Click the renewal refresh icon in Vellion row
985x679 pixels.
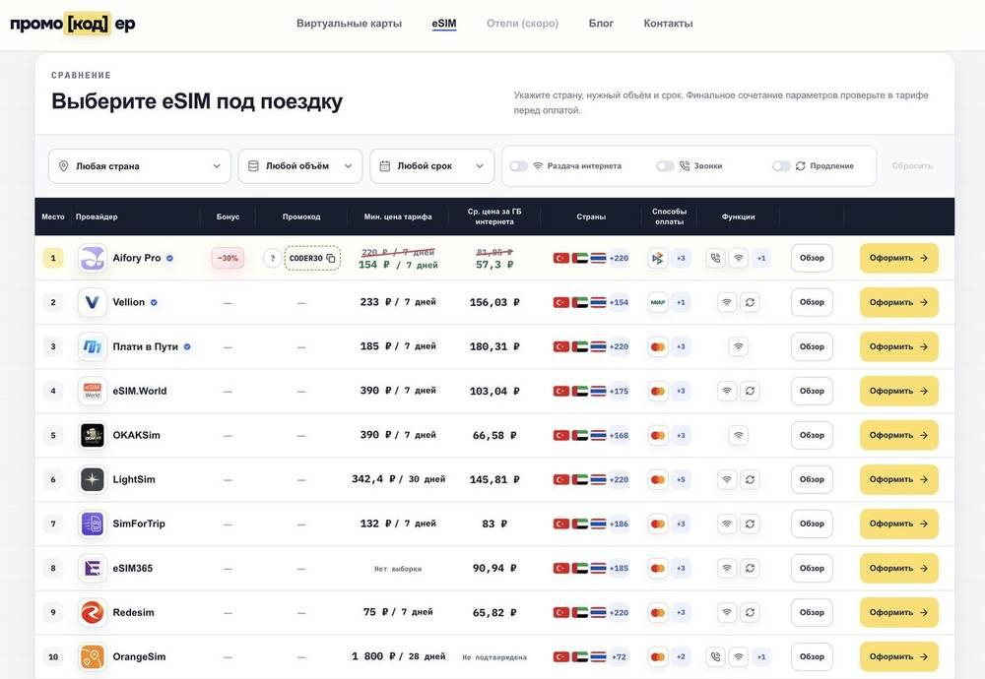[750, 302]
